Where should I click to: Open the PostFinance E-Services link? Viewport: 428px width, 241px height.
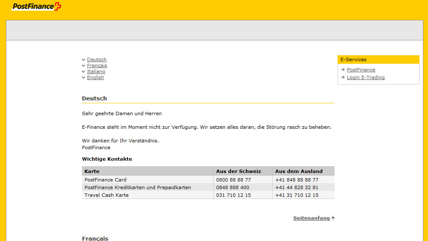pyautogui.click(x=361, y=70)
